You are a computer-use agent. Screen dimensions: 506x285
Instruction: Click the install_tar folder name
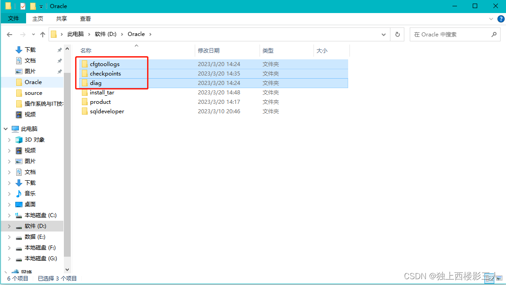pyautogui.click(x=102, y=93)
